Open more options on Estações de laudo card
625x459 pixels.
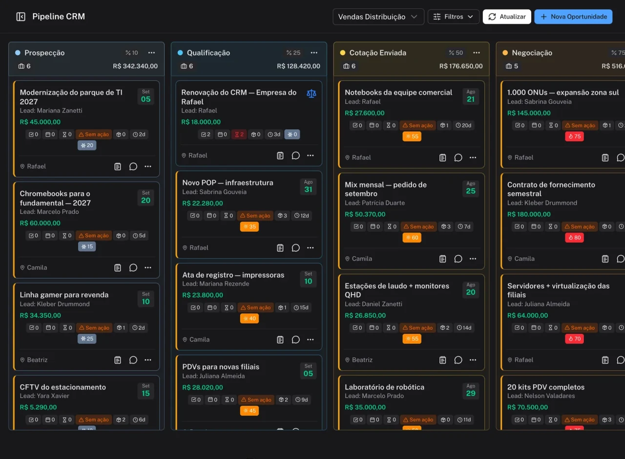[x=473, y=360]
